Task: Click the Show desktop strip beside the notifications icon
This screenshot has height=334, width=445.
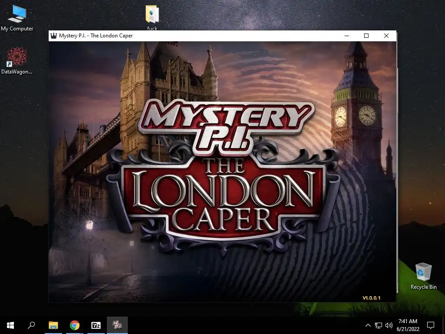Action: click(x=444, y=325)
